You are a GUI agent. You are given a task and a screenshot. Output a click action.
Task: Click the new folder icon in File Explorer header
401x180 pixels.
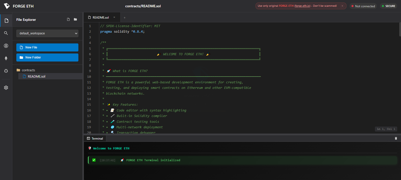coord(75,19)
